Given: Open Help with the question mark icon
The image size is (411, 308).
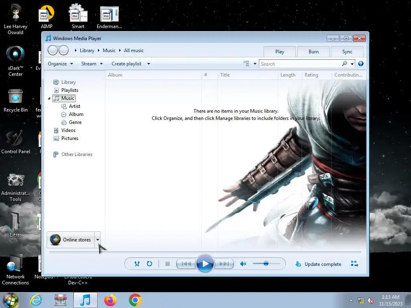Looking at the screenshot, I should click(361, 64).
